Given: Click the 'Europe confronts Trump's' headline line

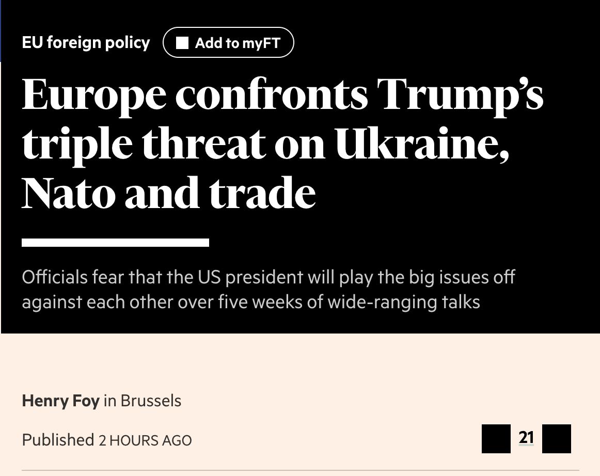Looking at the screenshot, I should click(282, 94).
